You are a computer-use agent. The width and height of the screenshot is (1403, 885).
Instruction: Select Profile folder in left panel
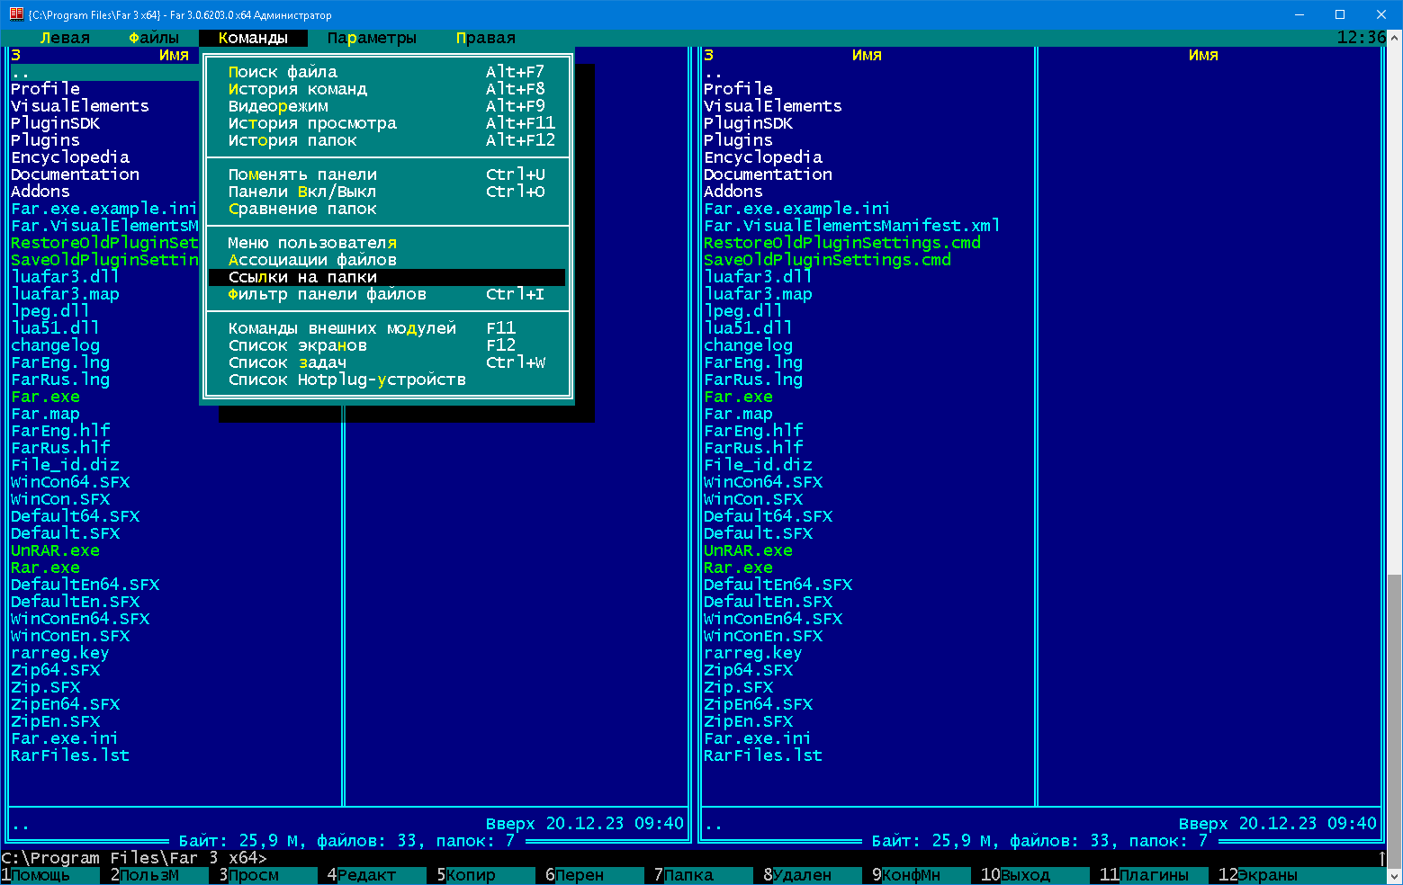45,89
